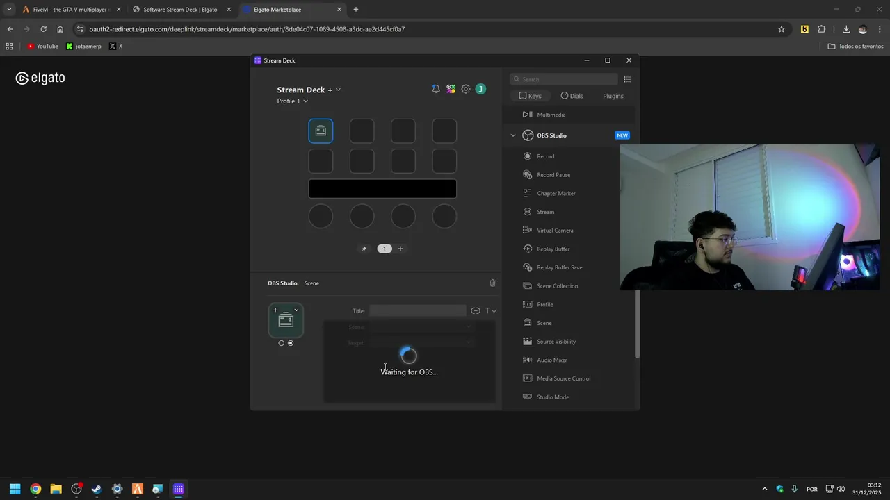This screenshot has height=500, width=890.
Task: Open the Profile 1 dropdown
Action: click(292, 101)
